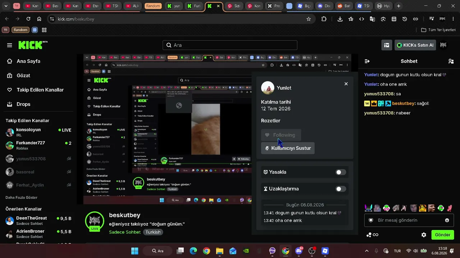This screenshot has width=460, height=258.
Task: Open the Yt bookmark shortcut
Action: pos(5,30)
